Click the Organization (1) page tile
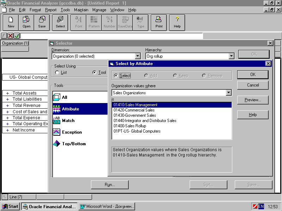The width and height of the screenshot is (282, 211). [x=15, y=43]
